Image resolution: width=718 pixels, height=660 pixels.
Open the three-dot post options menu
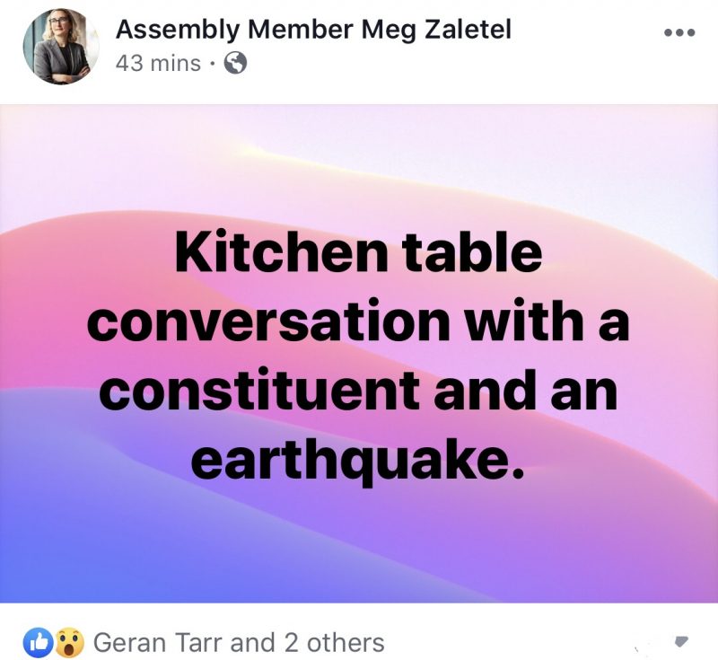(679, 32)
